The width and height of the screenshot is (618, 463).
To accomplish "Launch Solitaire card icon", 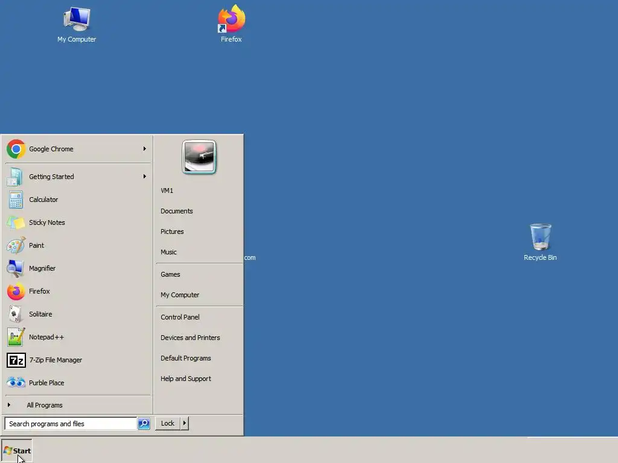I will click(x=16, y=314).
